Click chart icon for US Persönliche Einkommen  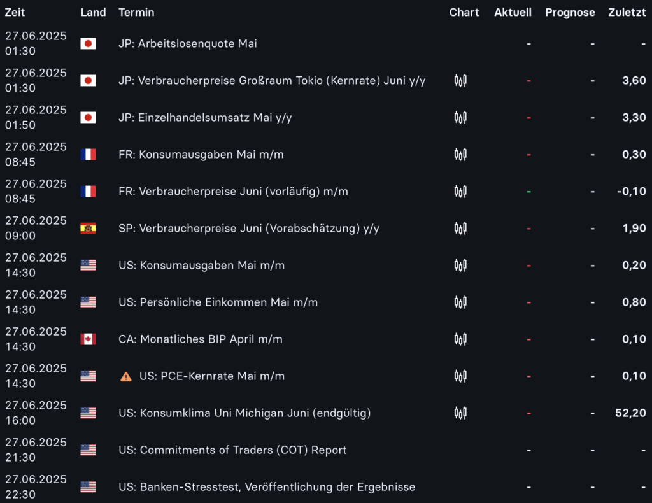click(460, 302)
